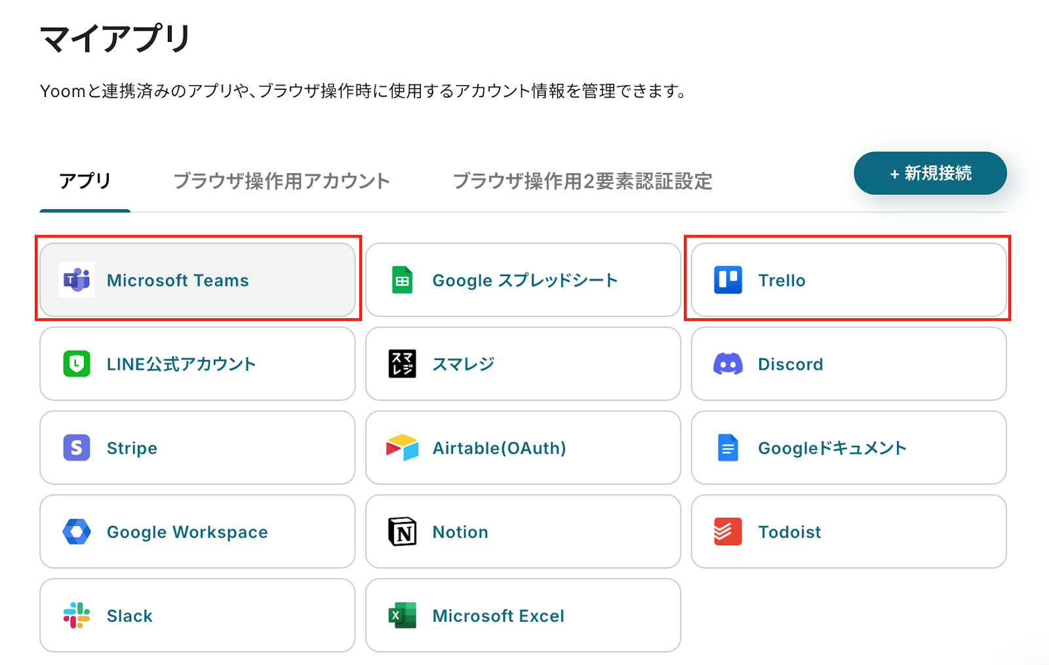Open the ブラウザ操作用アカウント tab
The height and width of the screenshot is (665, 1049).
pyautogui.click(x=282, y=181)
